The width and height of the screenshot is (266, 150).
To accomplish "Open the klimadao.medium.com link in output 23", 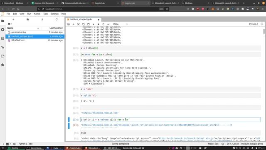I will click(157, 125).
